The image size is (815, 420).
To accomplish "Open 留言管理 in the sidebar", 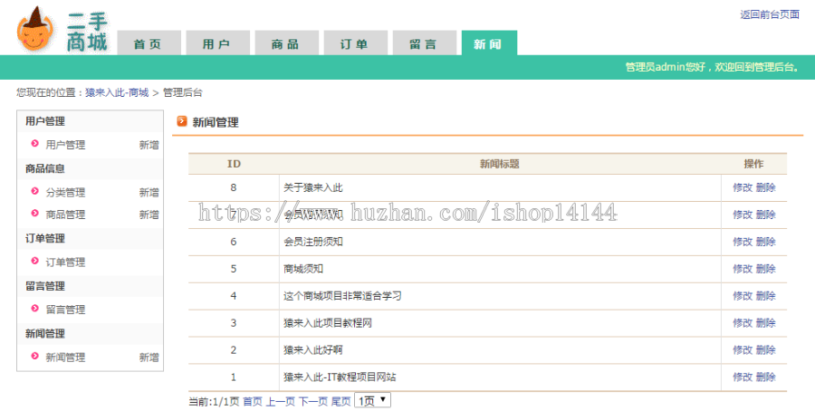I will point(65,310).
